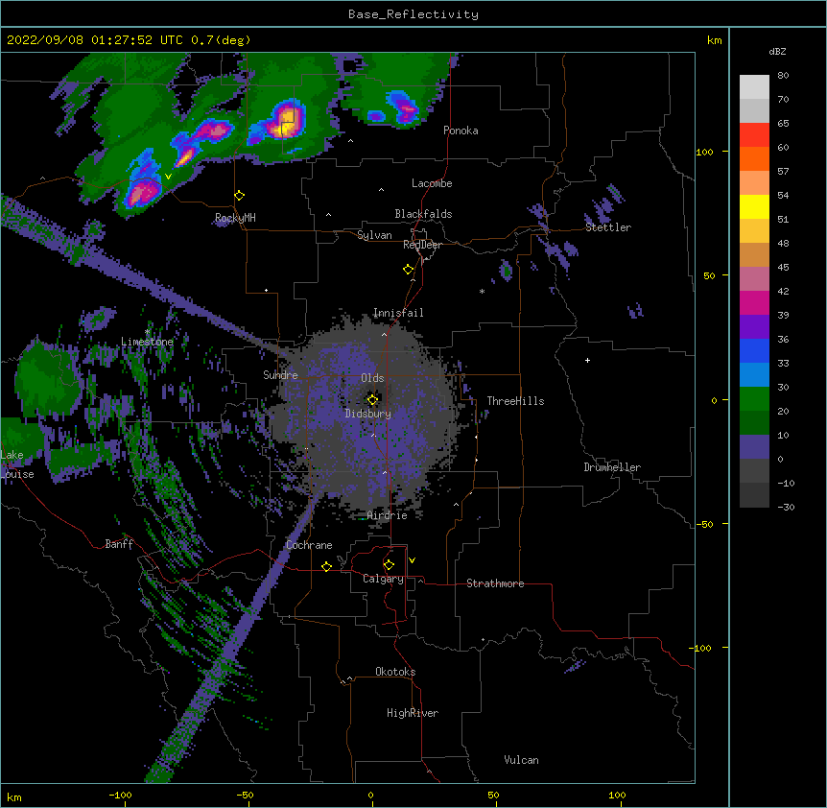Click the Ponoka city label
This screenshot has width=827, height=808.
461,131
